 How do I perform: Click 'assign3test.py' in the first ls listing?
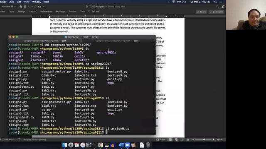[21, 87]
